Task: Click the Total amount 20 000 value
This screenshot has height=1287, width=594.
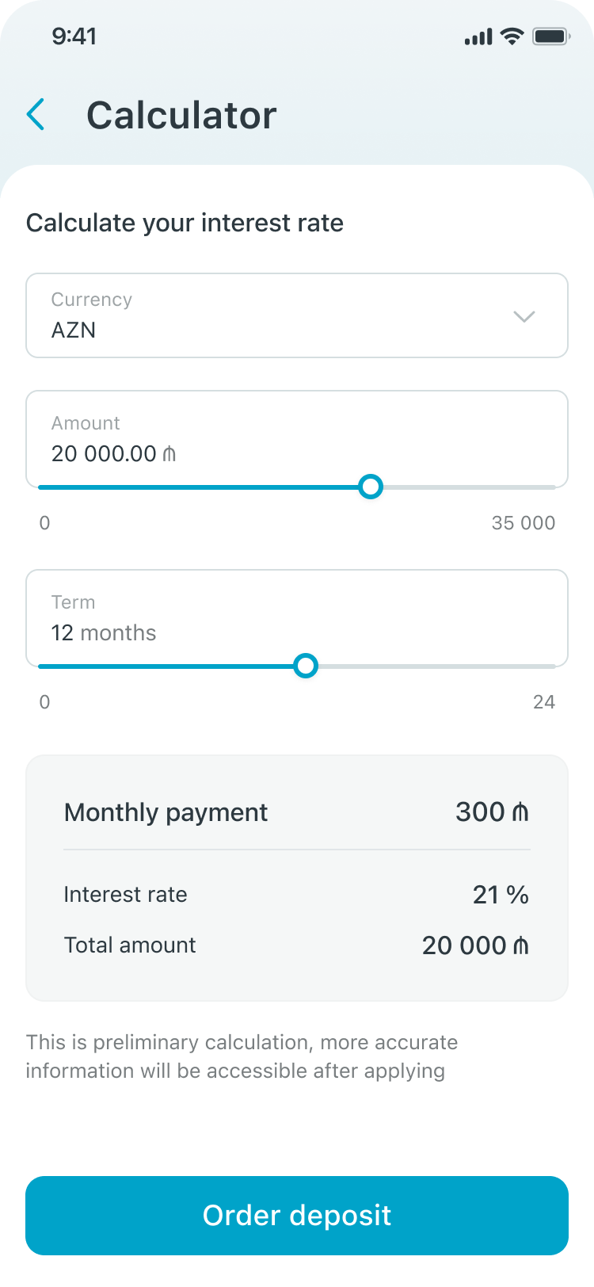Action: tap(474, 945)
